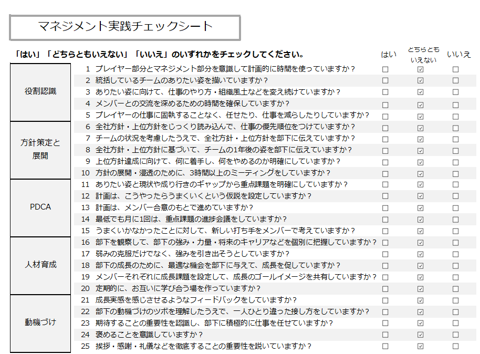Tick はい for question 20 on learning

(x=385, y=289)
